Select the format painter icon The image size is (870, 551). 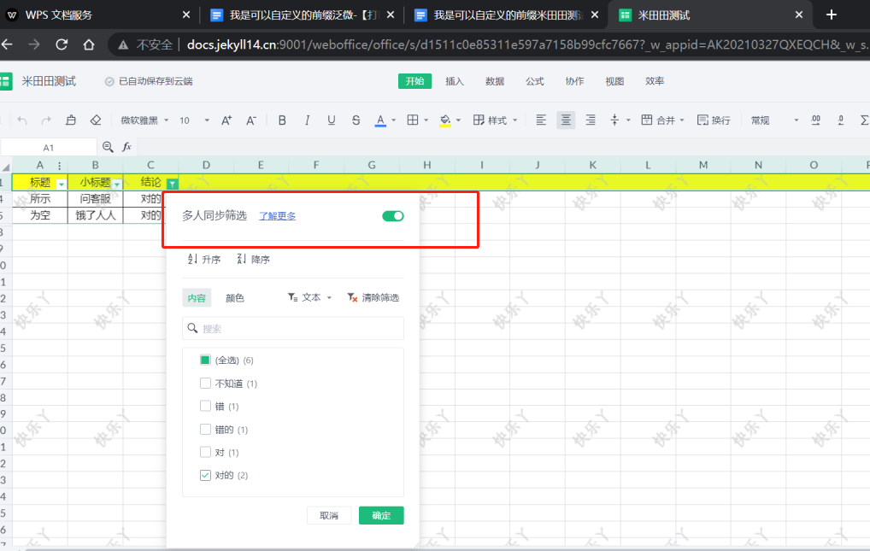click(71, 120)
